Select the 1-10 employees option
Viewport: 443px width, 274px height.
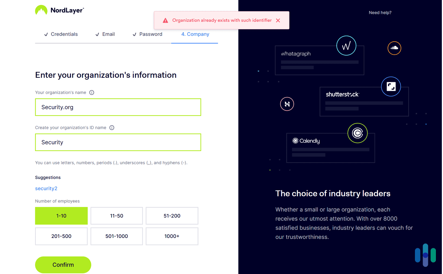(61, 216)
